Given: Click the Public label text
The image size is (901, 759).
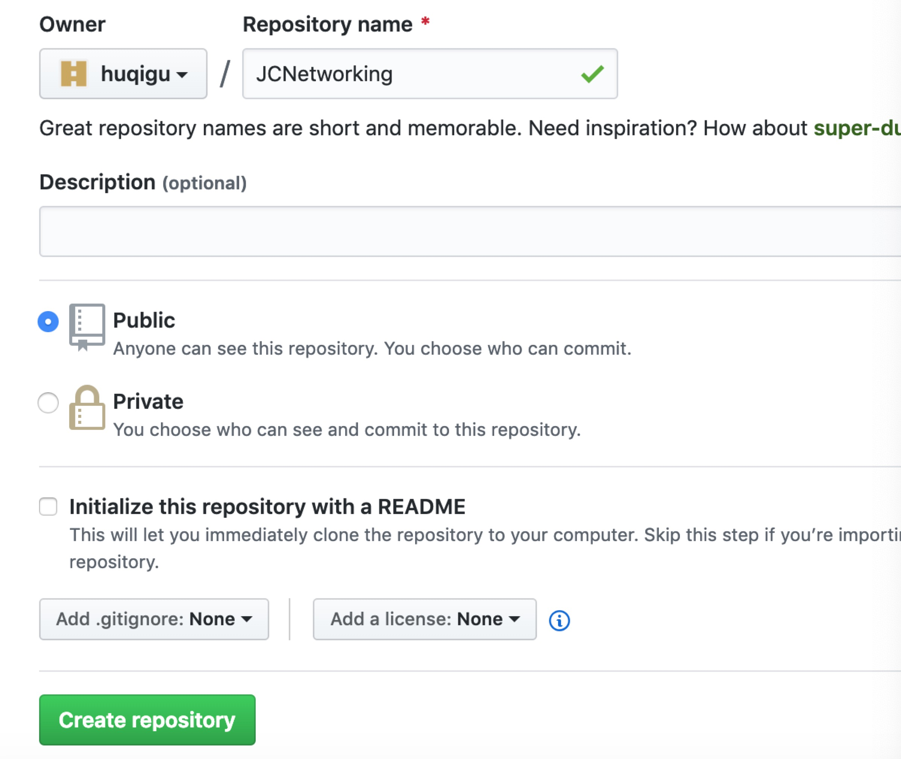Looking at the screenshot, I should (x=144, y=321).
